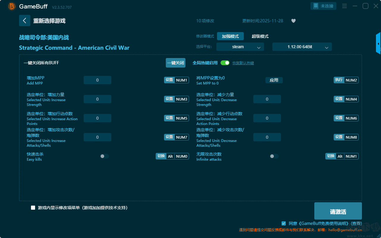Image resolution: width=381 pixels, height=238 pixels.
Task: Expand the right side panel arrow
Action: (378, 43)
